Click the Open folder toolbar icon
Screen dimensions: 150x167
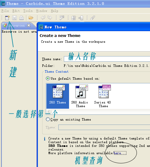[x=31, y=18]
